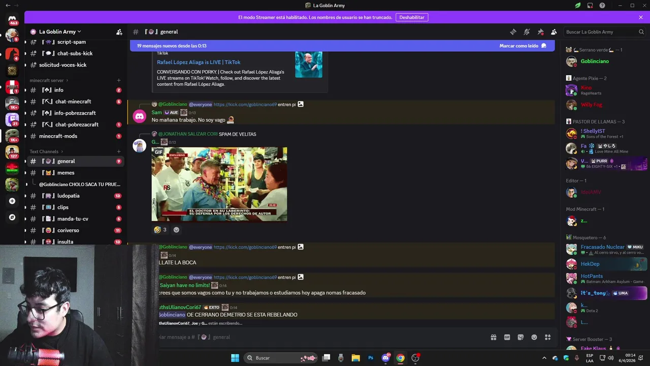
Task: Open Google Chrome from the taskbar
Action: [x=400, y=358]
